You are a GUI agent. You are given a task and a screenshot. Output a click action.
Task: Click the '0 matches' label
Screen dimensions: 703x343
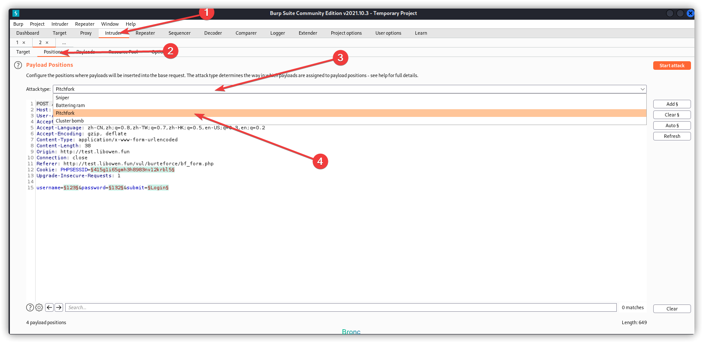(x=633, y=307)
